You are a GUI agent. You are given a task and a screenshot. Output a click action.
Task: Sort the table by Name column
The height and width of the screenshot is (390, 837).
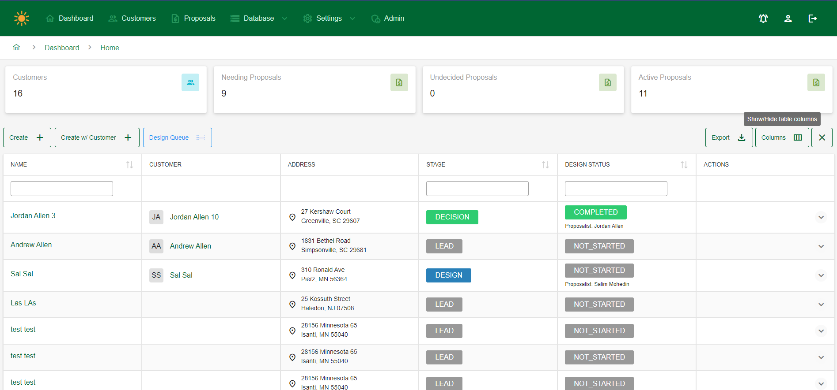coord(129,165)
